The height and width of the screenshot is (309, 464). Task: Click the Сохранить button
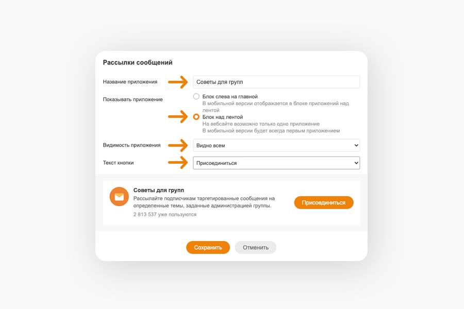pyautogui.click(x=208, y=248)
